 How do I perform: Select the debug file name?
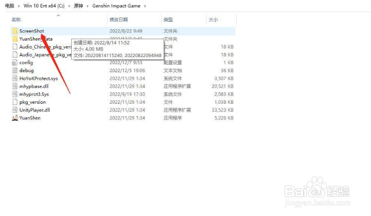click(x=26, y=70)
